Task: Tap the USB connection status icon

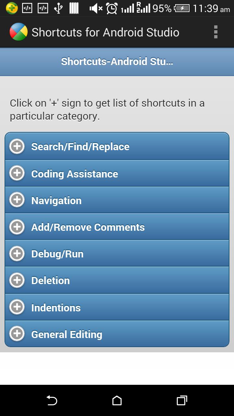Action: 58,8
